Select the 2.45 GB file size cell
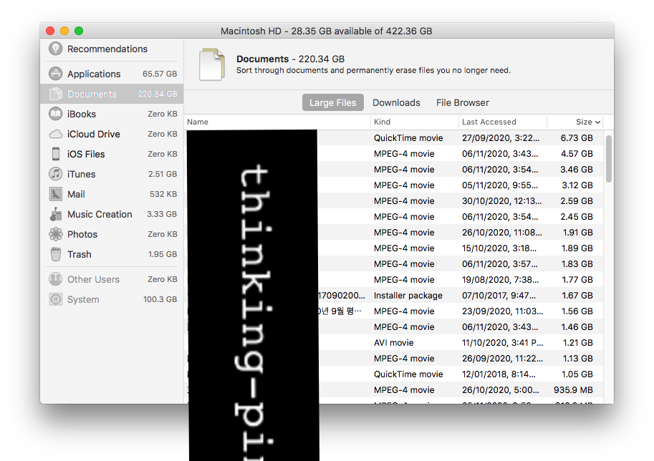The height and width of the screenshot is (461, 654). [577, 217]
